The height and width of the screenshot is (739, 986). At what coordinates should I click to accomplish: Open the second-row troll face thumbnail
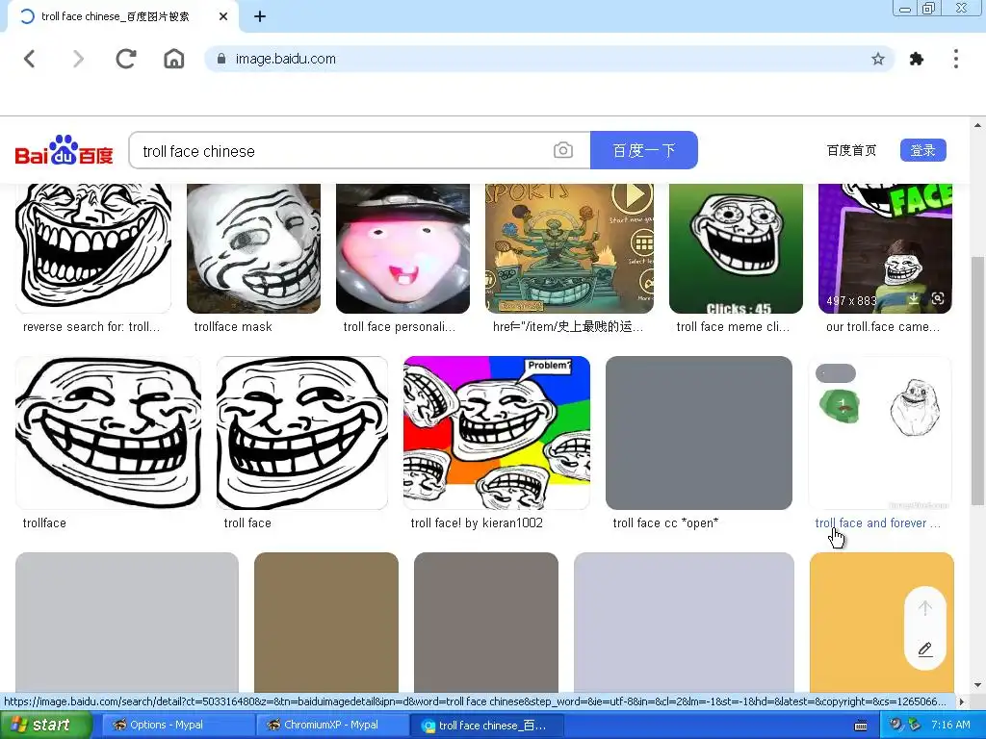301,433
